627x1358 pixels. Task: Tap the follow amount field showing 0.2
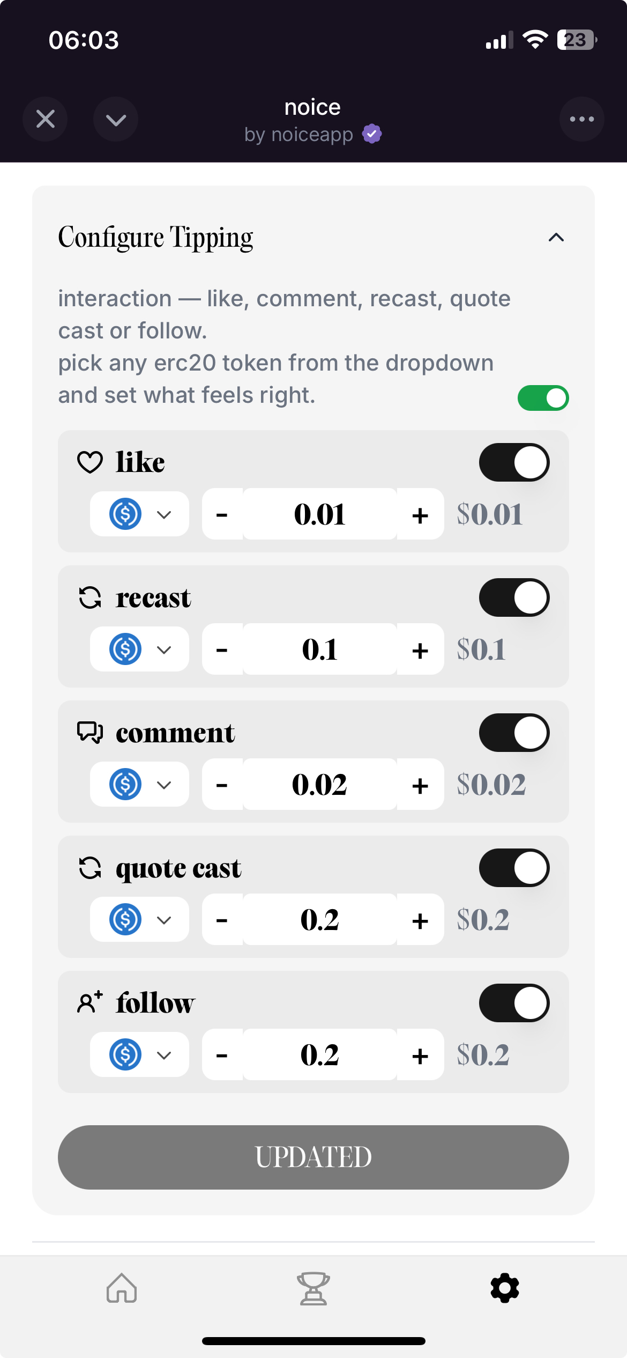point(320,1054)
